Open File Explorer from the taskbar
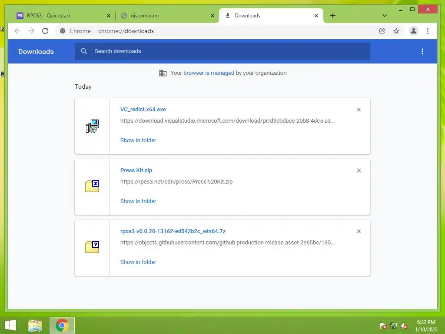 tap(35, 325)
